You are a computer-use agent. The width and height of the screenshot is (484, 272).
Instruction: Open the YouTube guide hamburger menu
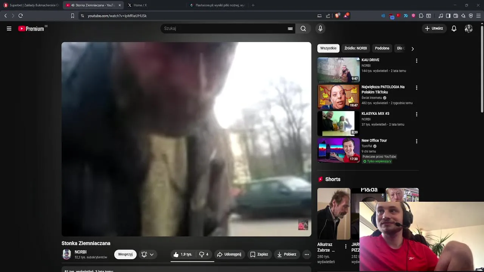tap(9, 28)
